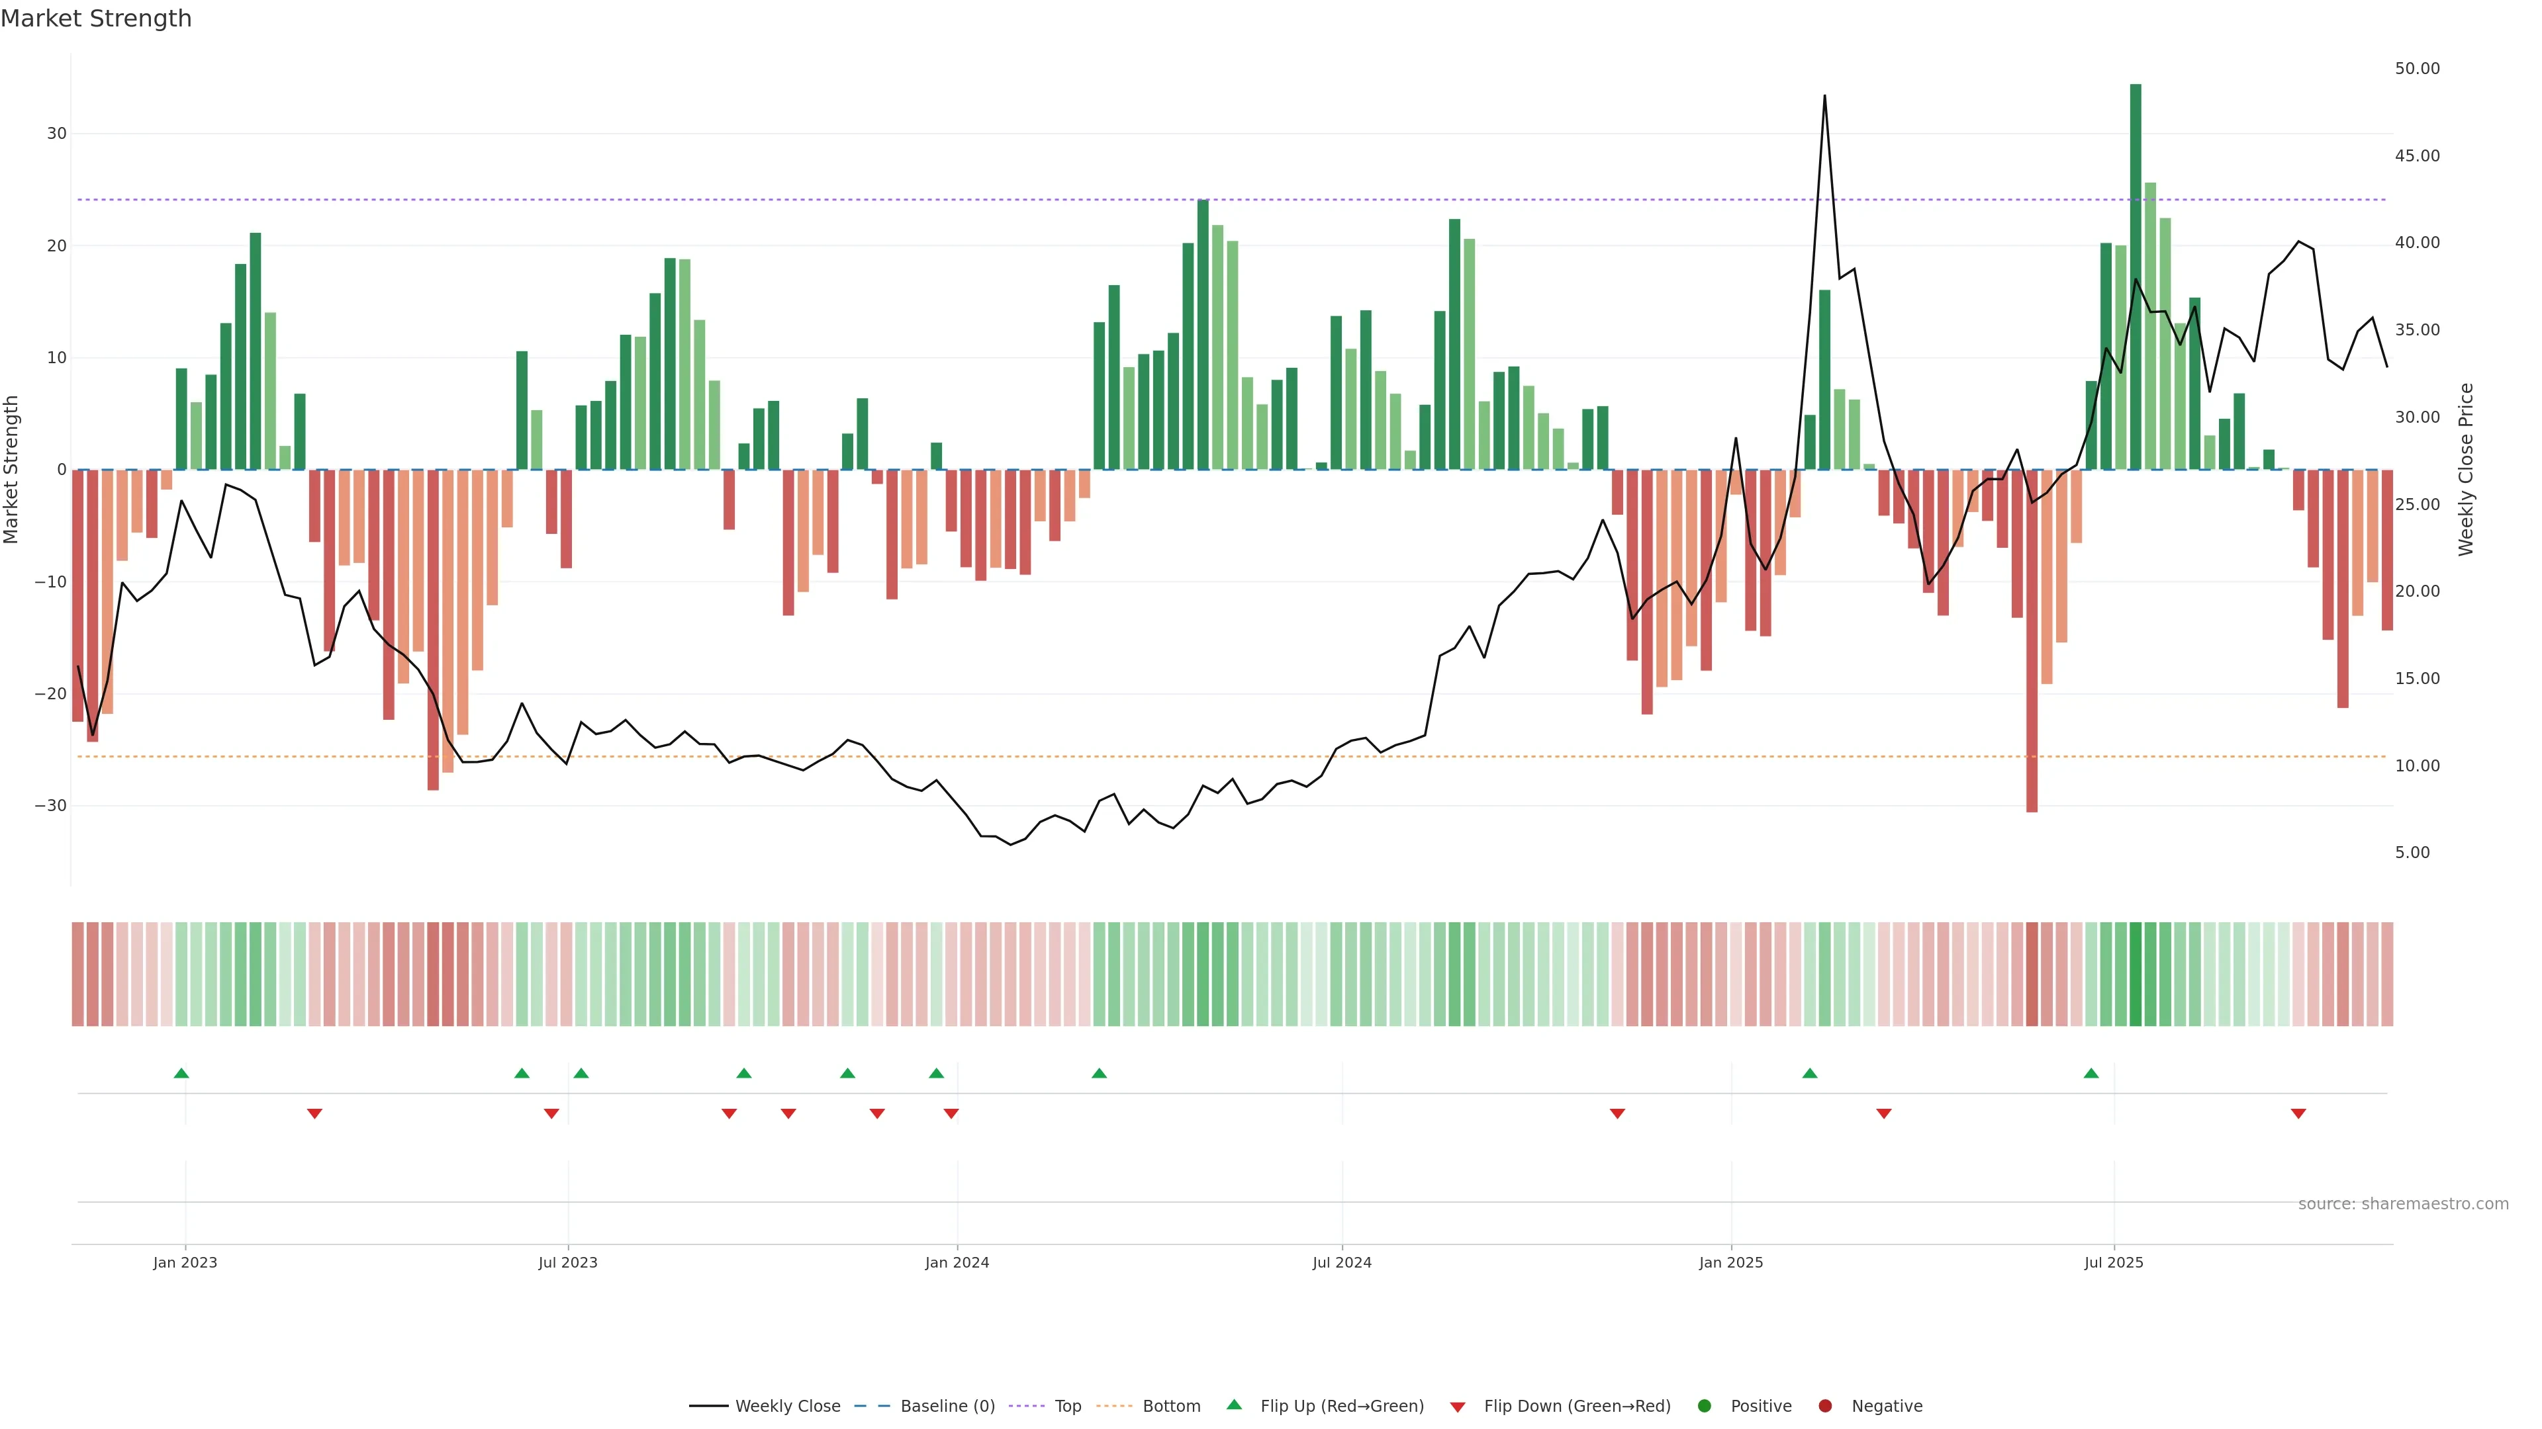Click the dark red Negative circle legend icon

1824,1405
